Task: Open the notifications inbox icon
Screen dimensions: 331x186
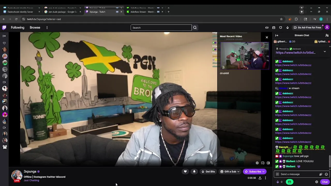Action: pyautogui.click(x=274, y=27)
